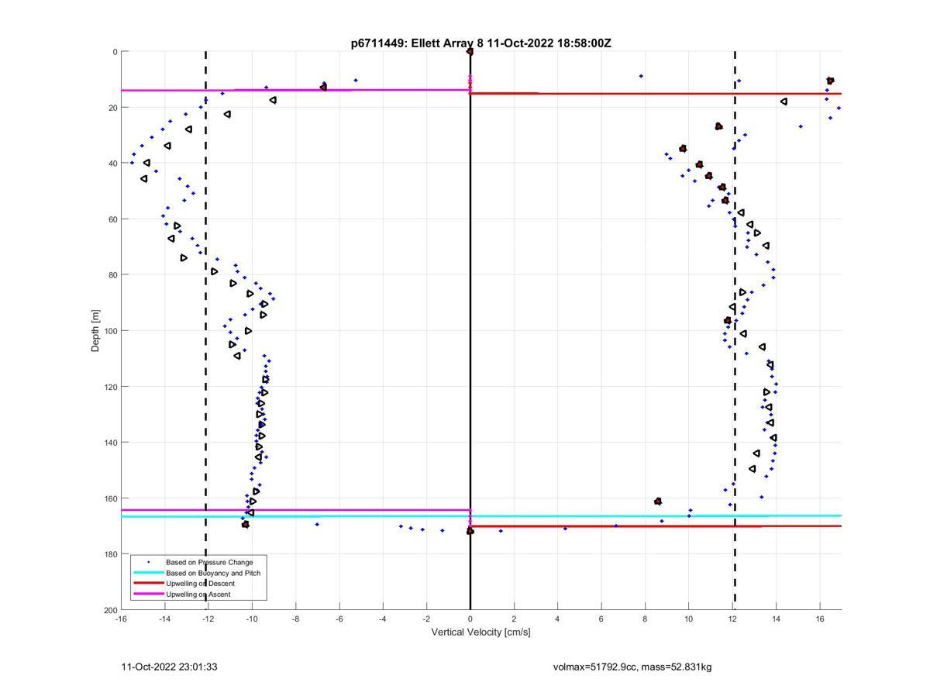This screenshot has height=686, width=930.
Task: Click depth axis tick "80"
Action: pyautogui.click(x=112, y=275)
